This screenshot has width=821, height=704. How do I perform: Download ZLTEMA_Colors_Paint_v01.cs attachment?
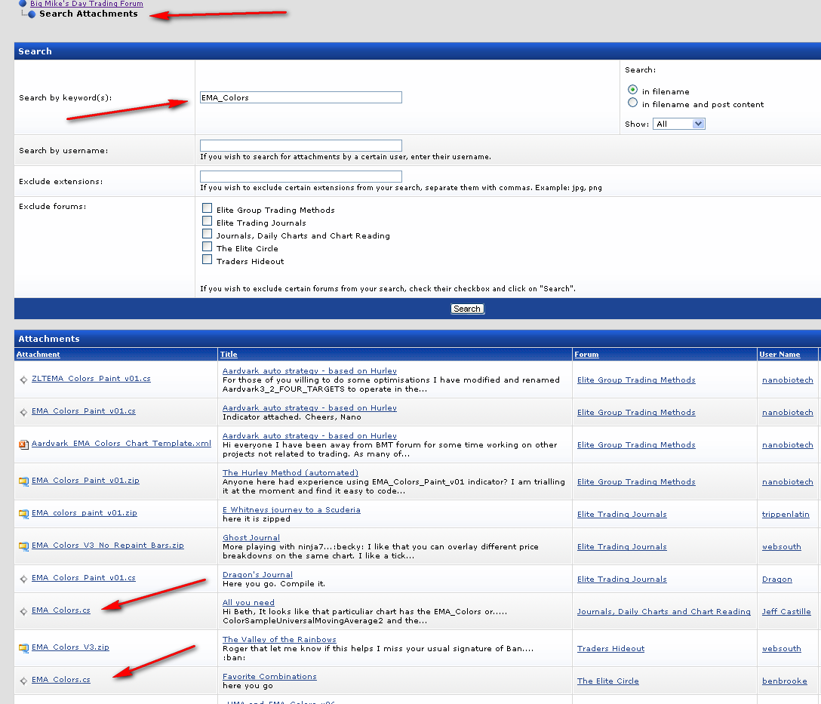pos(91,379)
